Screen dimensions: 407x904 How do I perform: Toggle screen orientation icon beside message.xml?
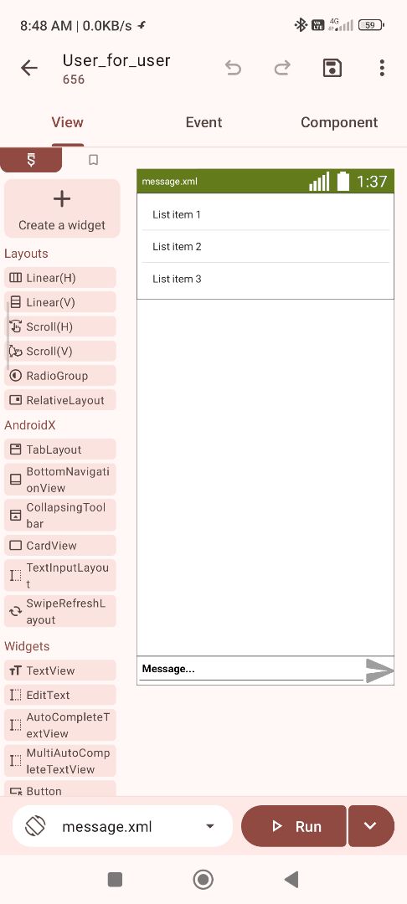[x=35, y=826]
